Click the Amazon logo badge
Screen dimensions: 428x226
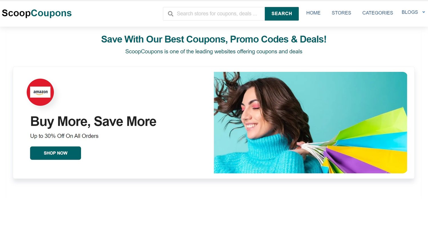(x=40, y=92)
